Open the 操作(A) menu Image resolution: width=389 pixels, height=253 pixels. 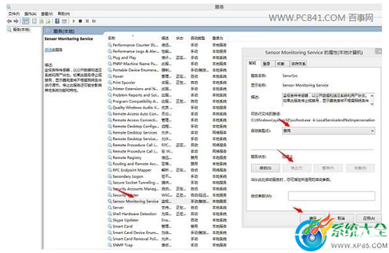(30, 14)
